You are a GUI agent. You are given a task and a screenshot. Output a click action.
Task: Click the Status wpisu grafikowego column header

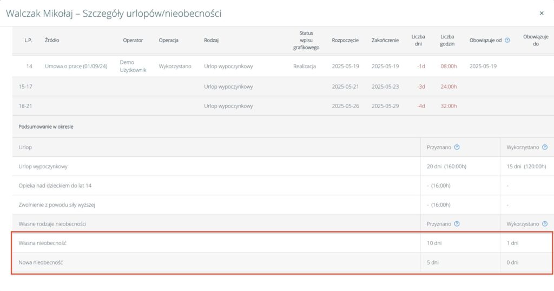306,40
